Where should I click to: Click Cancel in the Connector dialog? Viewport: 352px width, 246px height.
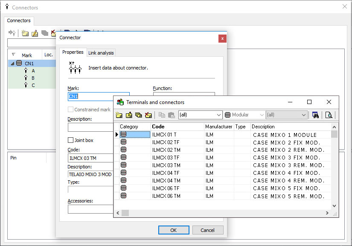click(x=207, y=230)
